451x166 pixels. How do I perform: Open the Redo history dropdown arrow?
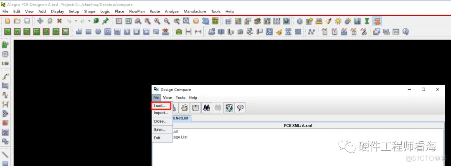coord(89,21)
